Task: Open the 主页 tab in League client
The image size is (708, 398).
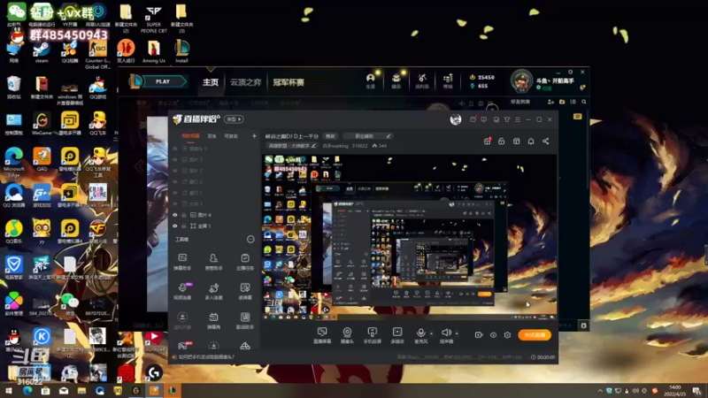Action: point(211,82)
